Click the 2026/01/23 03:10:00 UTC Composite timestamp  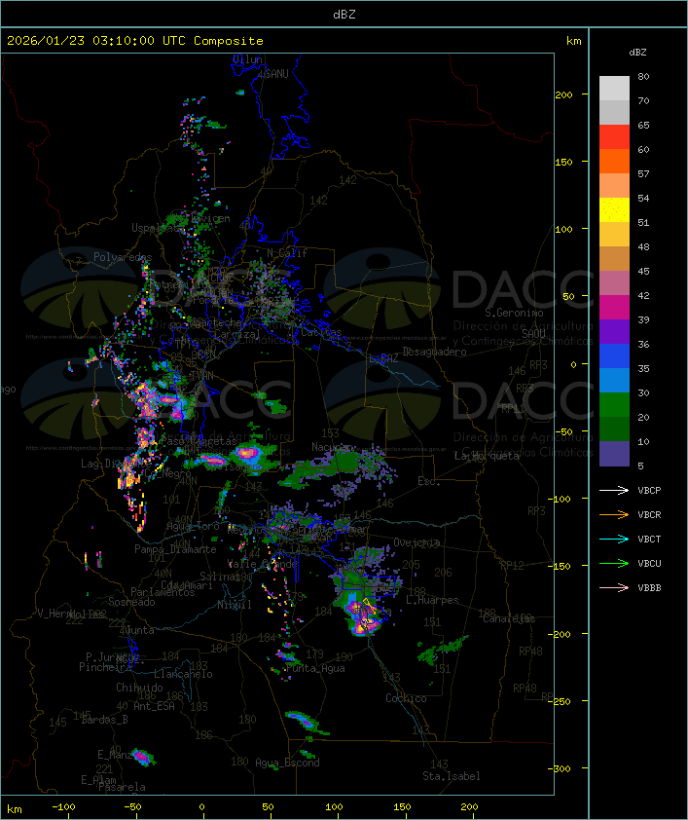pos(135,41)
